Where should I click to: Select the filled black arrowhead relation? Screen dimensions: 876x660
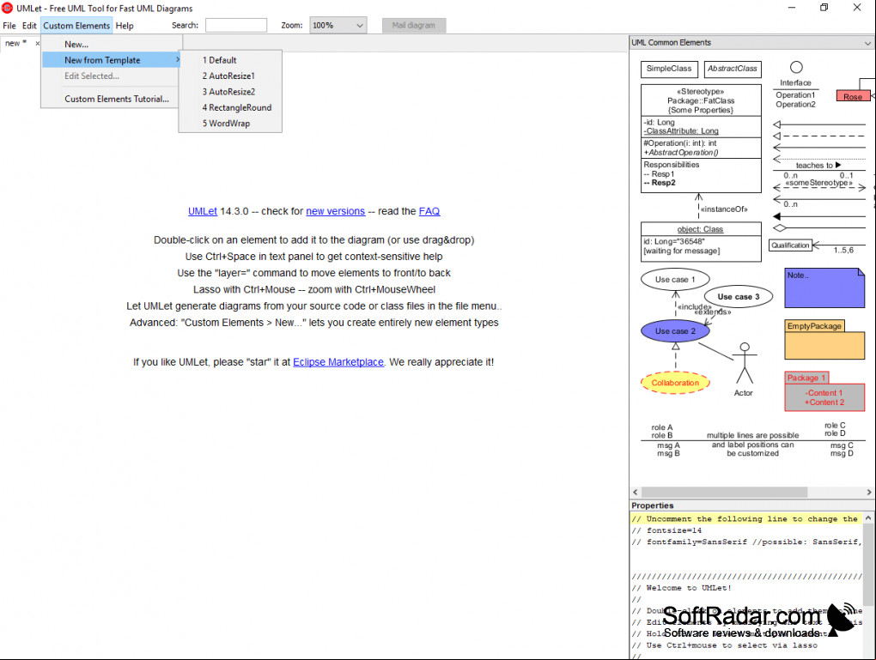tap(818, 216)
